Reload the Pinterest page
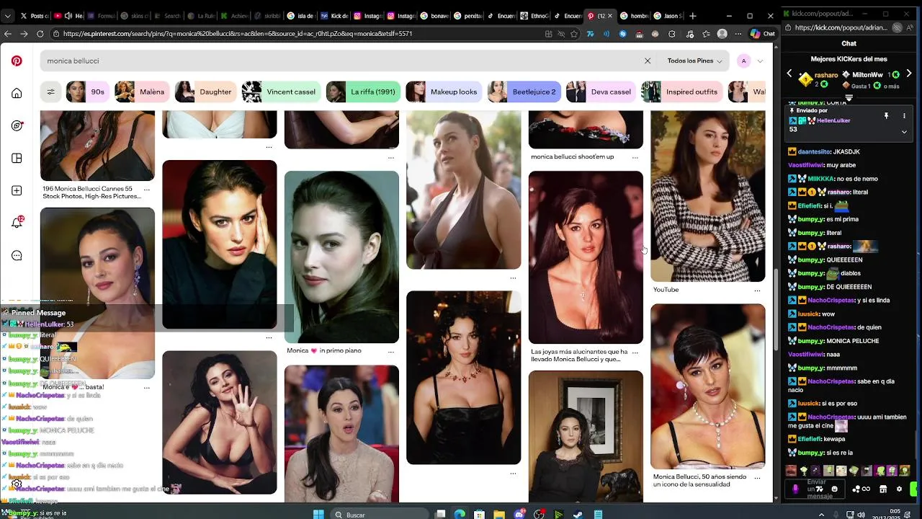This screenshot has height=519, width=922. 40,33
